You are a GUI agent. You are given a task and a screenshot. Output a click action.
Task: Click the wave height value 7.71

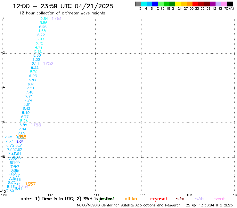point(29,96)
